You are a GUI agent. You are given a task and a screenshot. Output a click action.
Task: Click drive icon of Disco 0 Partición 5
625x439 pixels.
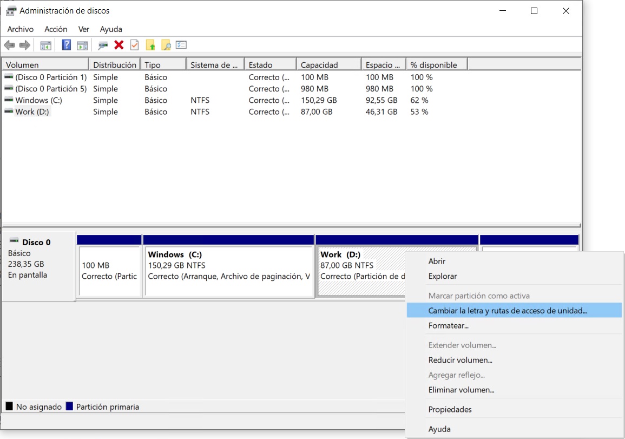[x=9, y=88]
